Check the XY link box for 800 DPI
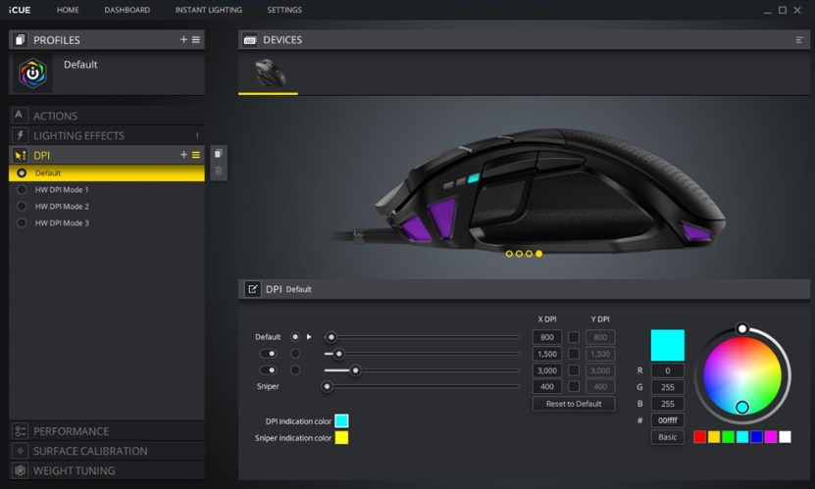The image size is (815, 489). [x=574, y=337]
